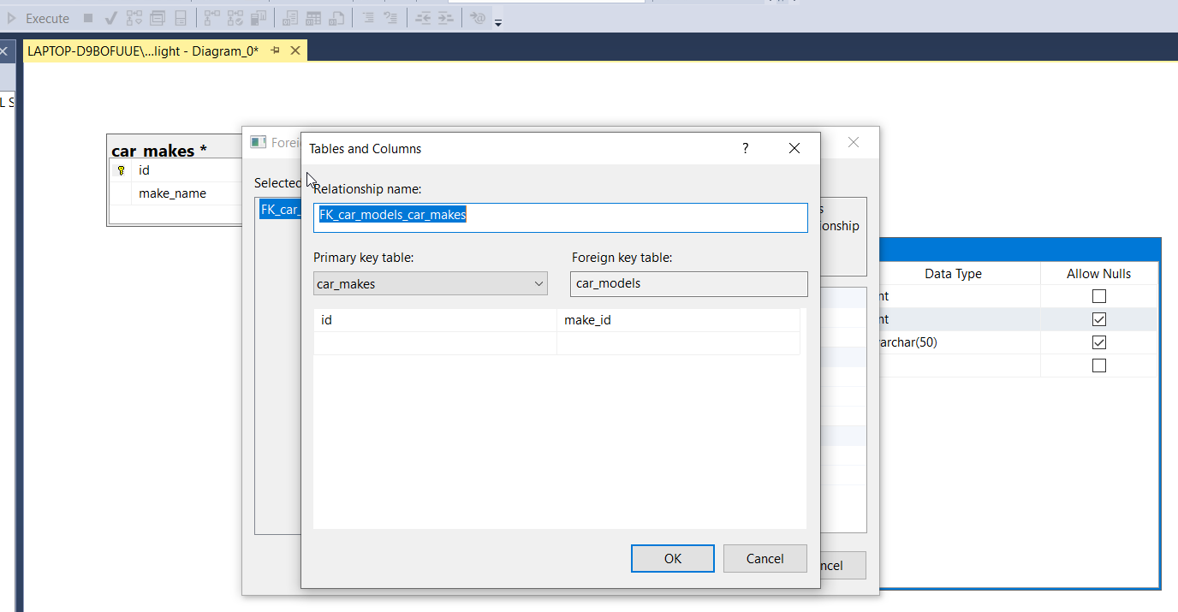
Task: Select the make_id foreign key column cell
Action: point(677,320)
